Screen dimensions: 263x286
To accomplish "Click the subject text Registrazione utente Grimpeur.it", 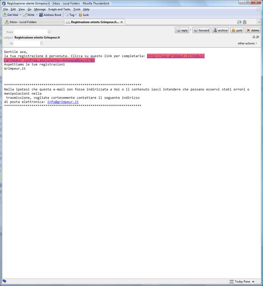I will 37,37.
